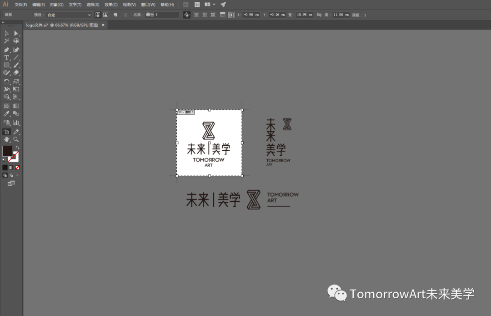This screenshot has height=316, width=491.
Task: Click the New Artboard icon
Action: pos(115,15)
